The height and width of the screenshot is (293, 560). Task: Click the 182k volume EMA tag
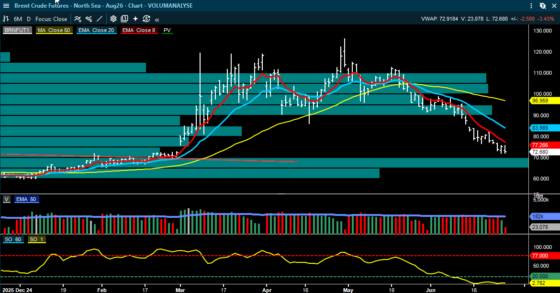point(544,216)
